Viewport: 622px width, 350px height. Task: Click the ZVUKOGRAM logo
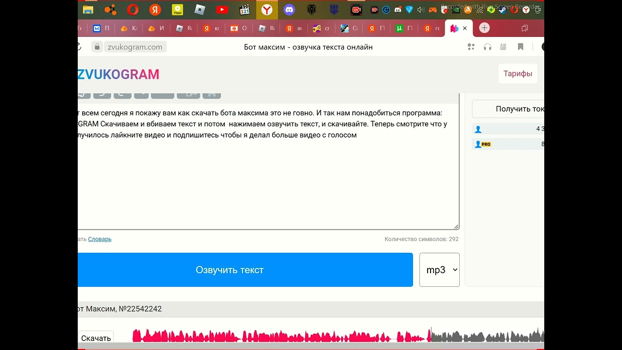pos(119,74)
